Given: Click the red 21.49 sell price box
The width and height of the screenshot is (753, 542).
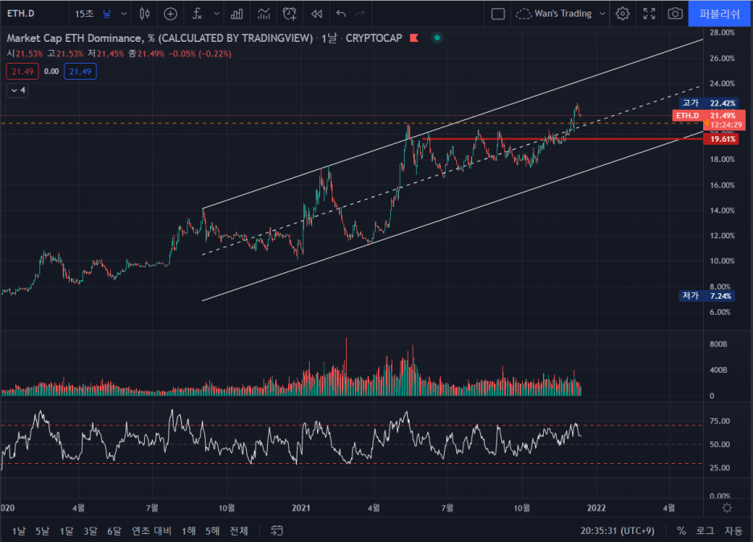Looking at the screenshot, I should [x=23, y=72].
